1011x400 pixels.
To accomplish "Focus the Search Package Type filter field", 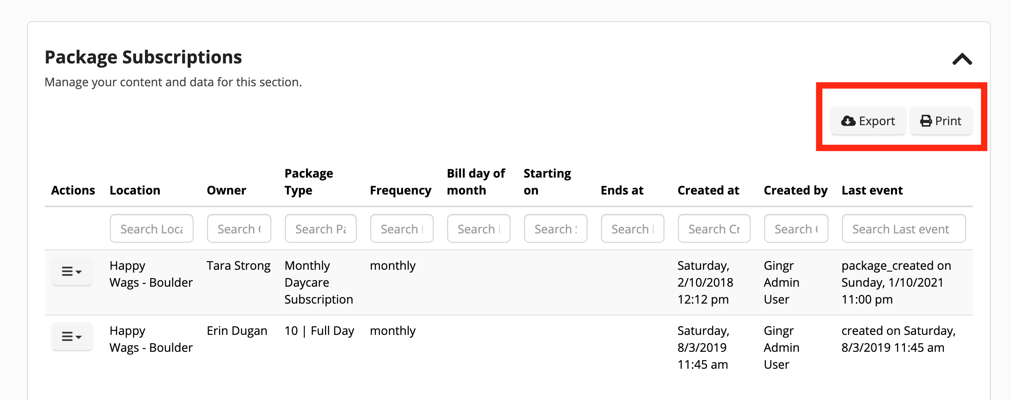I will pyautogui.click(x=321, y=228).
